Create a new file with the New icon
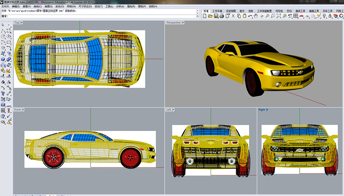This screenshot has height=196, width=344. 205,16
